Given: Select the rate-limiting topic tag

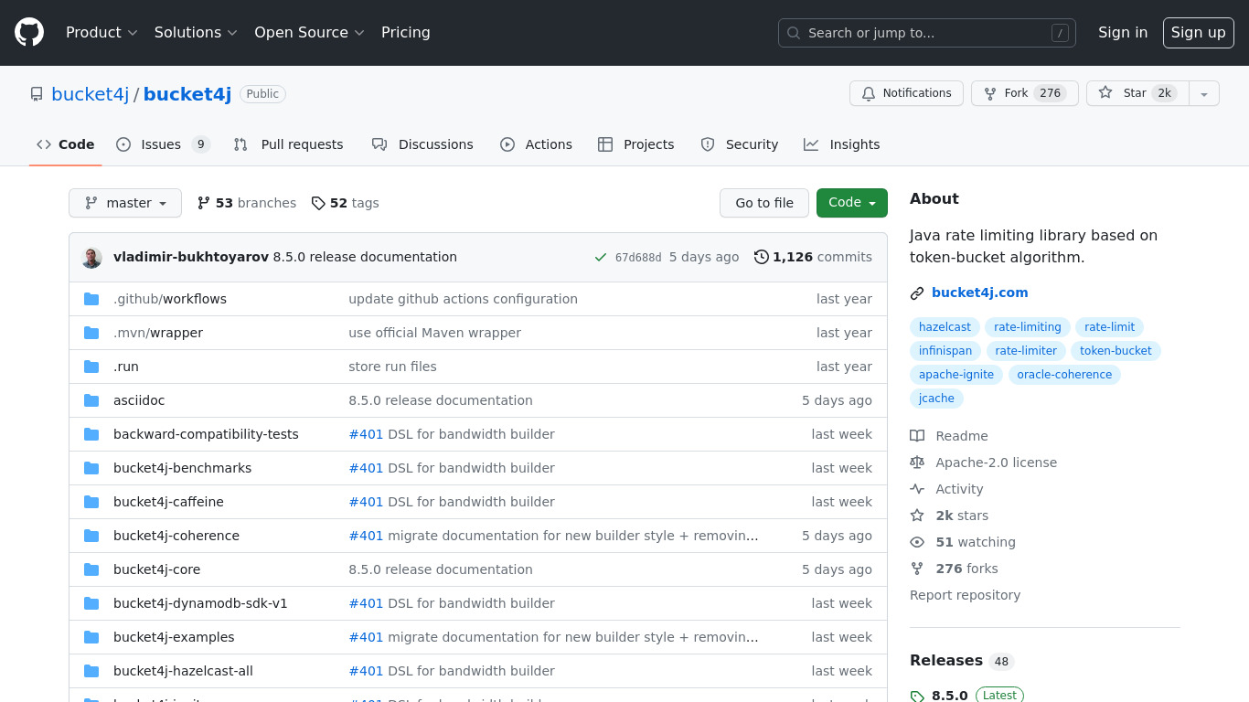Looking at the screenshot, I should 1028,327.
